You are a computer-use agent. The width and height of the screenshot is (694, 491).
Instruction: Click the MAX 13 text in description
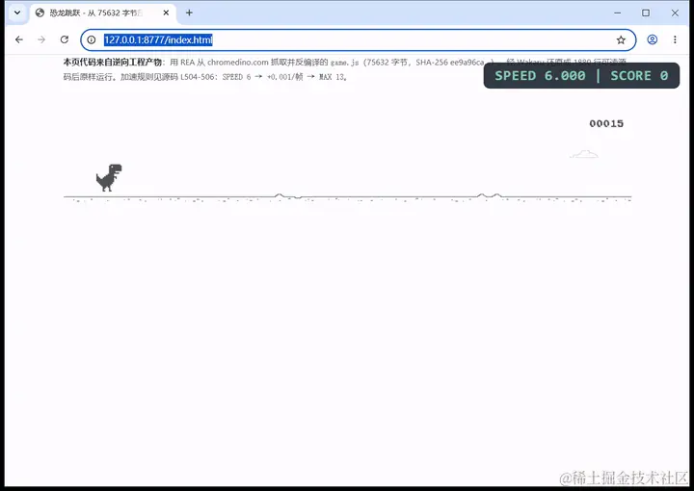coord(332,77)
